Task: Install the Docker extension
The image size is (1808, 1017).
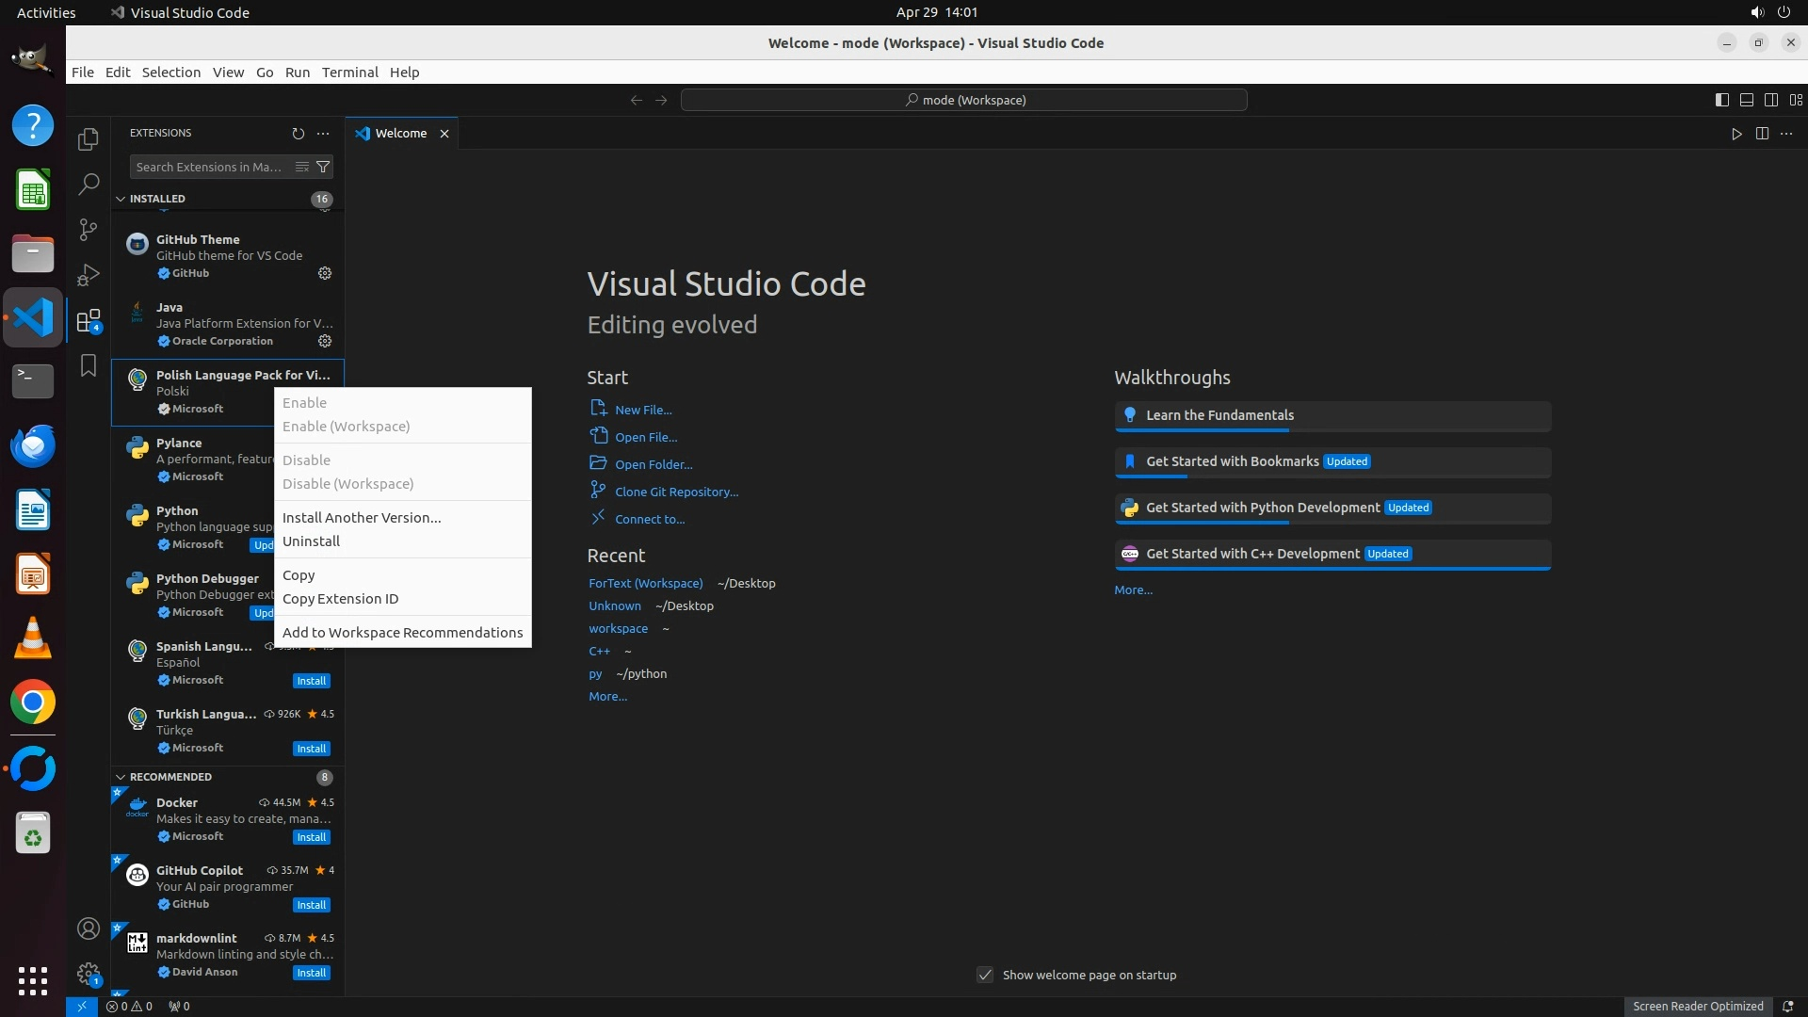Action: [311, 837]
